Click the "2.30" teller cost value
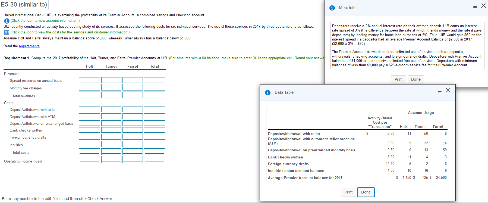The height and width of the screenshot is (203, 488). (x=391, y=133)
